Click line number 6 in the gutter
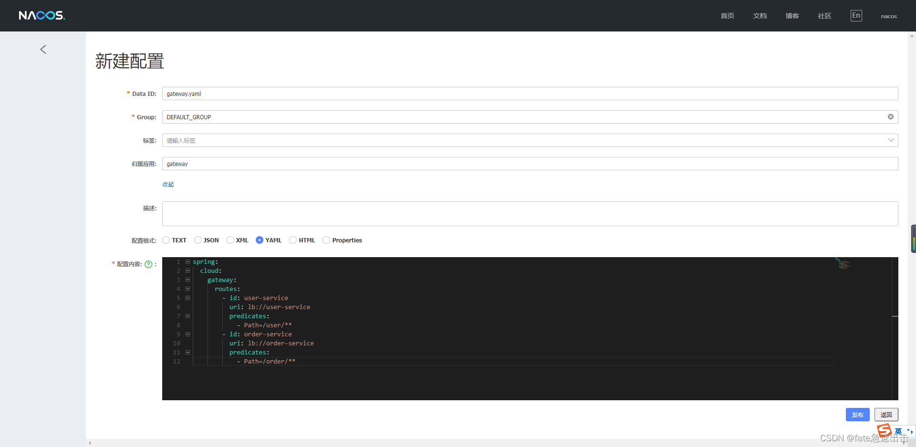The width and height of the screenshot is (916, 447). pyautogui.click(x=178, y=307)
